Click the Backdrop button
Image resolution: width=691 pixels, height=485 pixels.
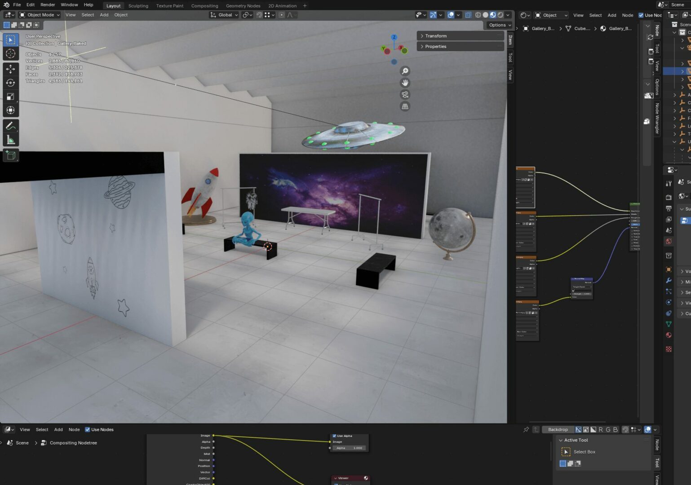click(x=558, y=430)
